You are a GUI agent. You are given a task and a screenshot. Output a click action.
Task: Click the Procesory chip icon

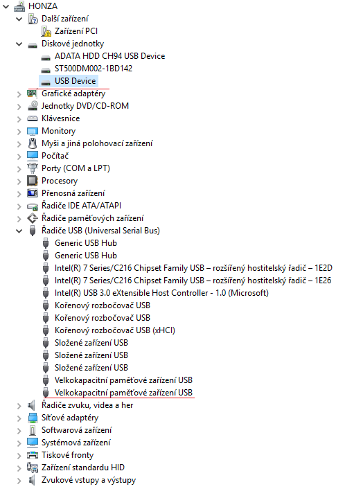pos(33,181)
